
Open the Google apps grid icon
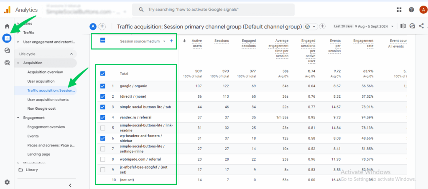400,10
